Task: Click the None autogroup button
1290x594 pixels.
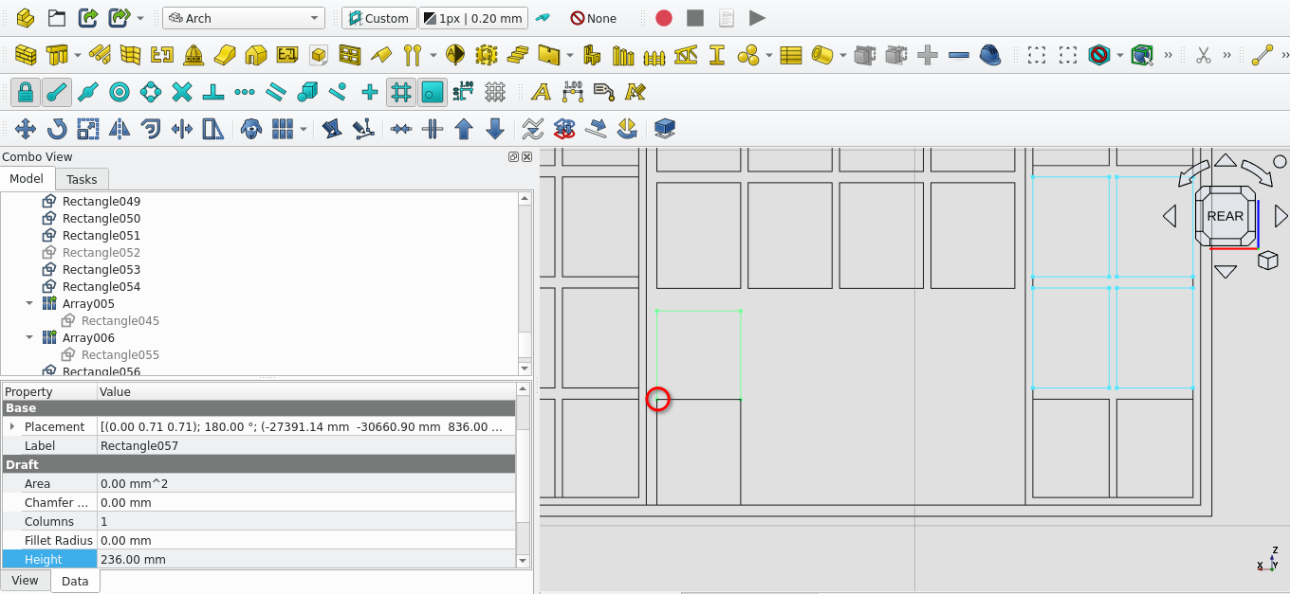Action: (593, 18)
